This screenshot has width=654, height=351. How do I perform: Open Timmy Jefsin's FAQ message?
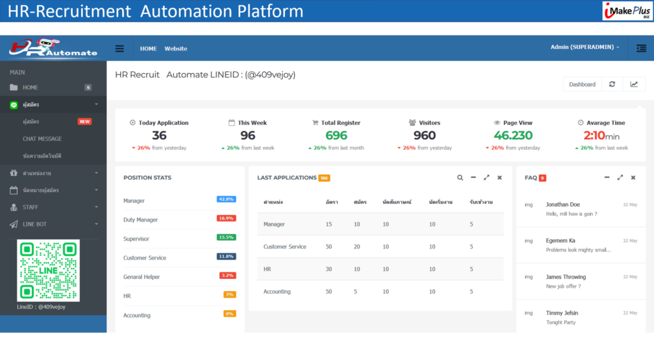[581, 317]
